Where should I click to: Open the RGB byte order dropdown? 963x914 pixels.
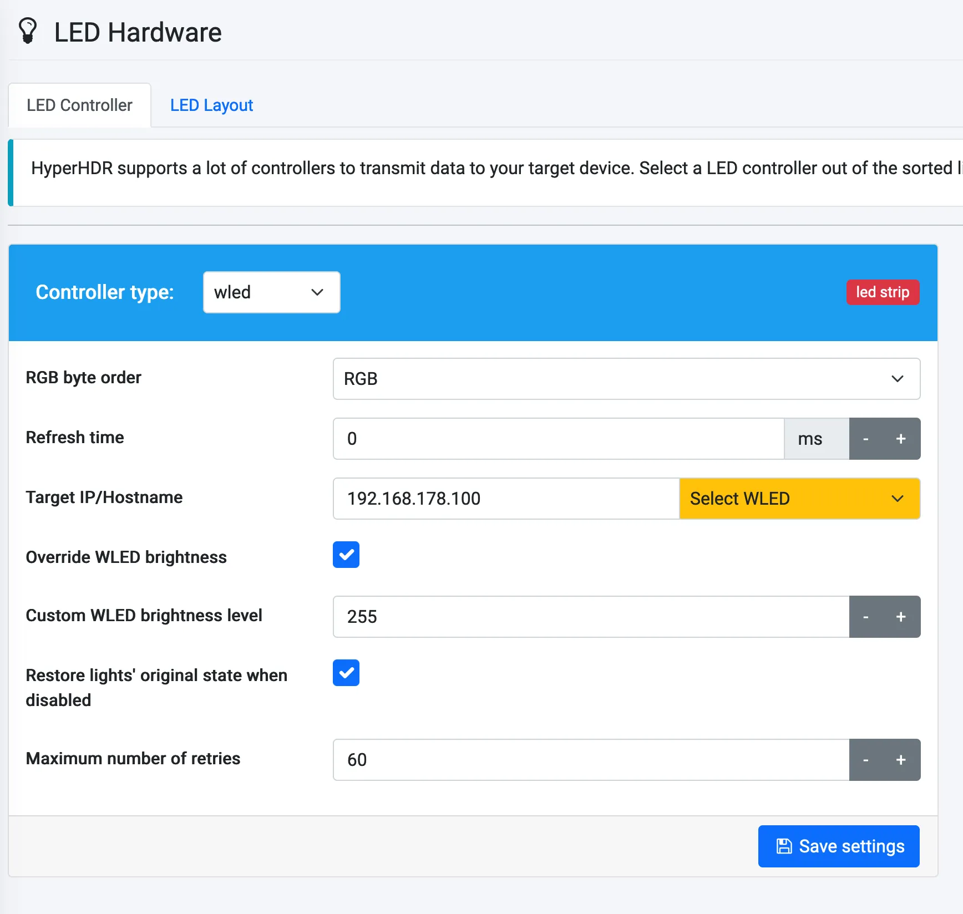626,379
